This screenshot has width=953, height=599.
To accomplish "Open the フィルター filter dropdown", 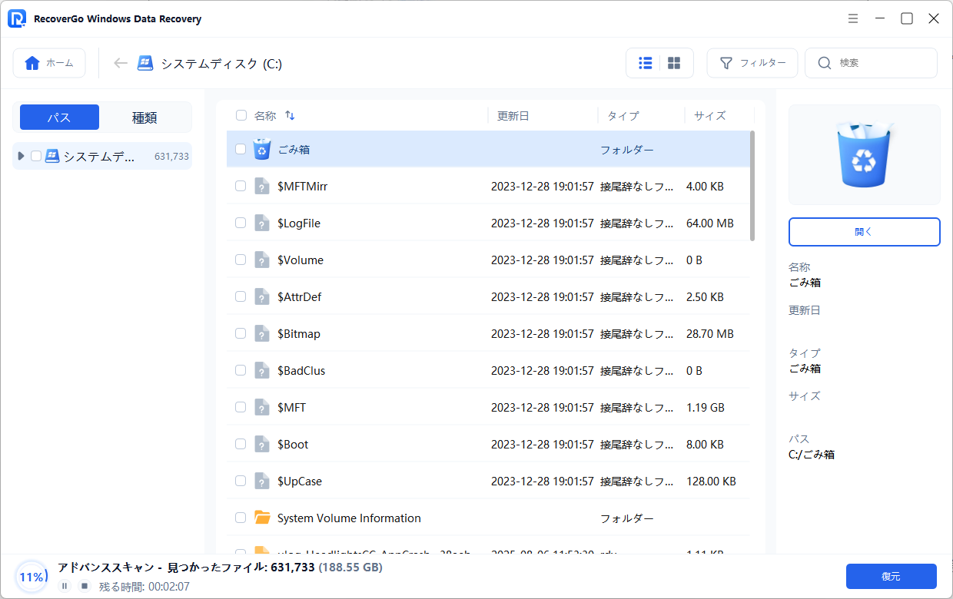I will [x=752, y=64].
